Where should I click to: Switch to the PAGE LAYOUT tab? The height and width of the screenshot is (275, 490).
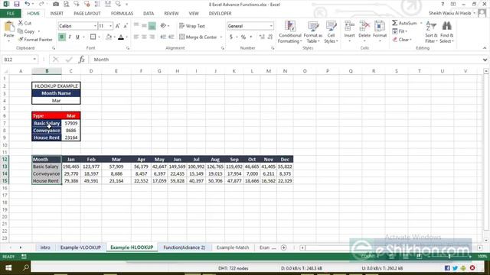coord(87,14)
